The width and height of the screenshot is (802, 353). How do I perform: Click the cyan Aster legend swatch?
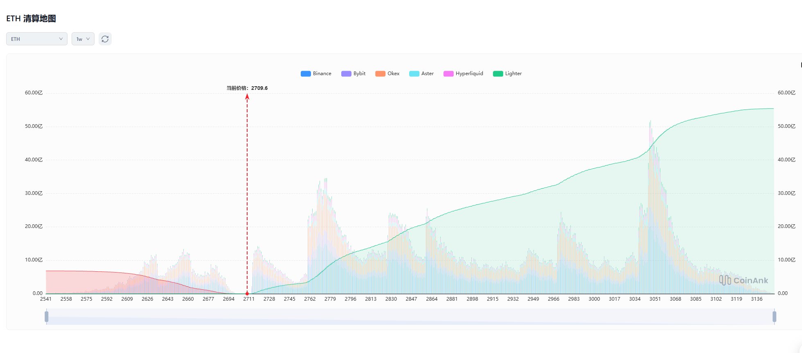coord(414,74)
